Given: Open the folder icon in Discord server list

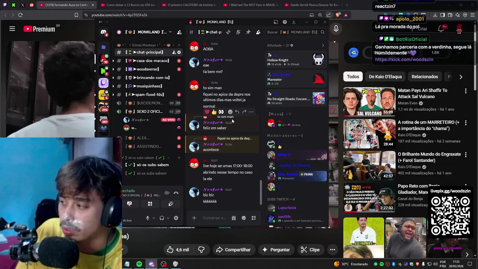Looking at the screenshot, I should (x=103, y=47).
